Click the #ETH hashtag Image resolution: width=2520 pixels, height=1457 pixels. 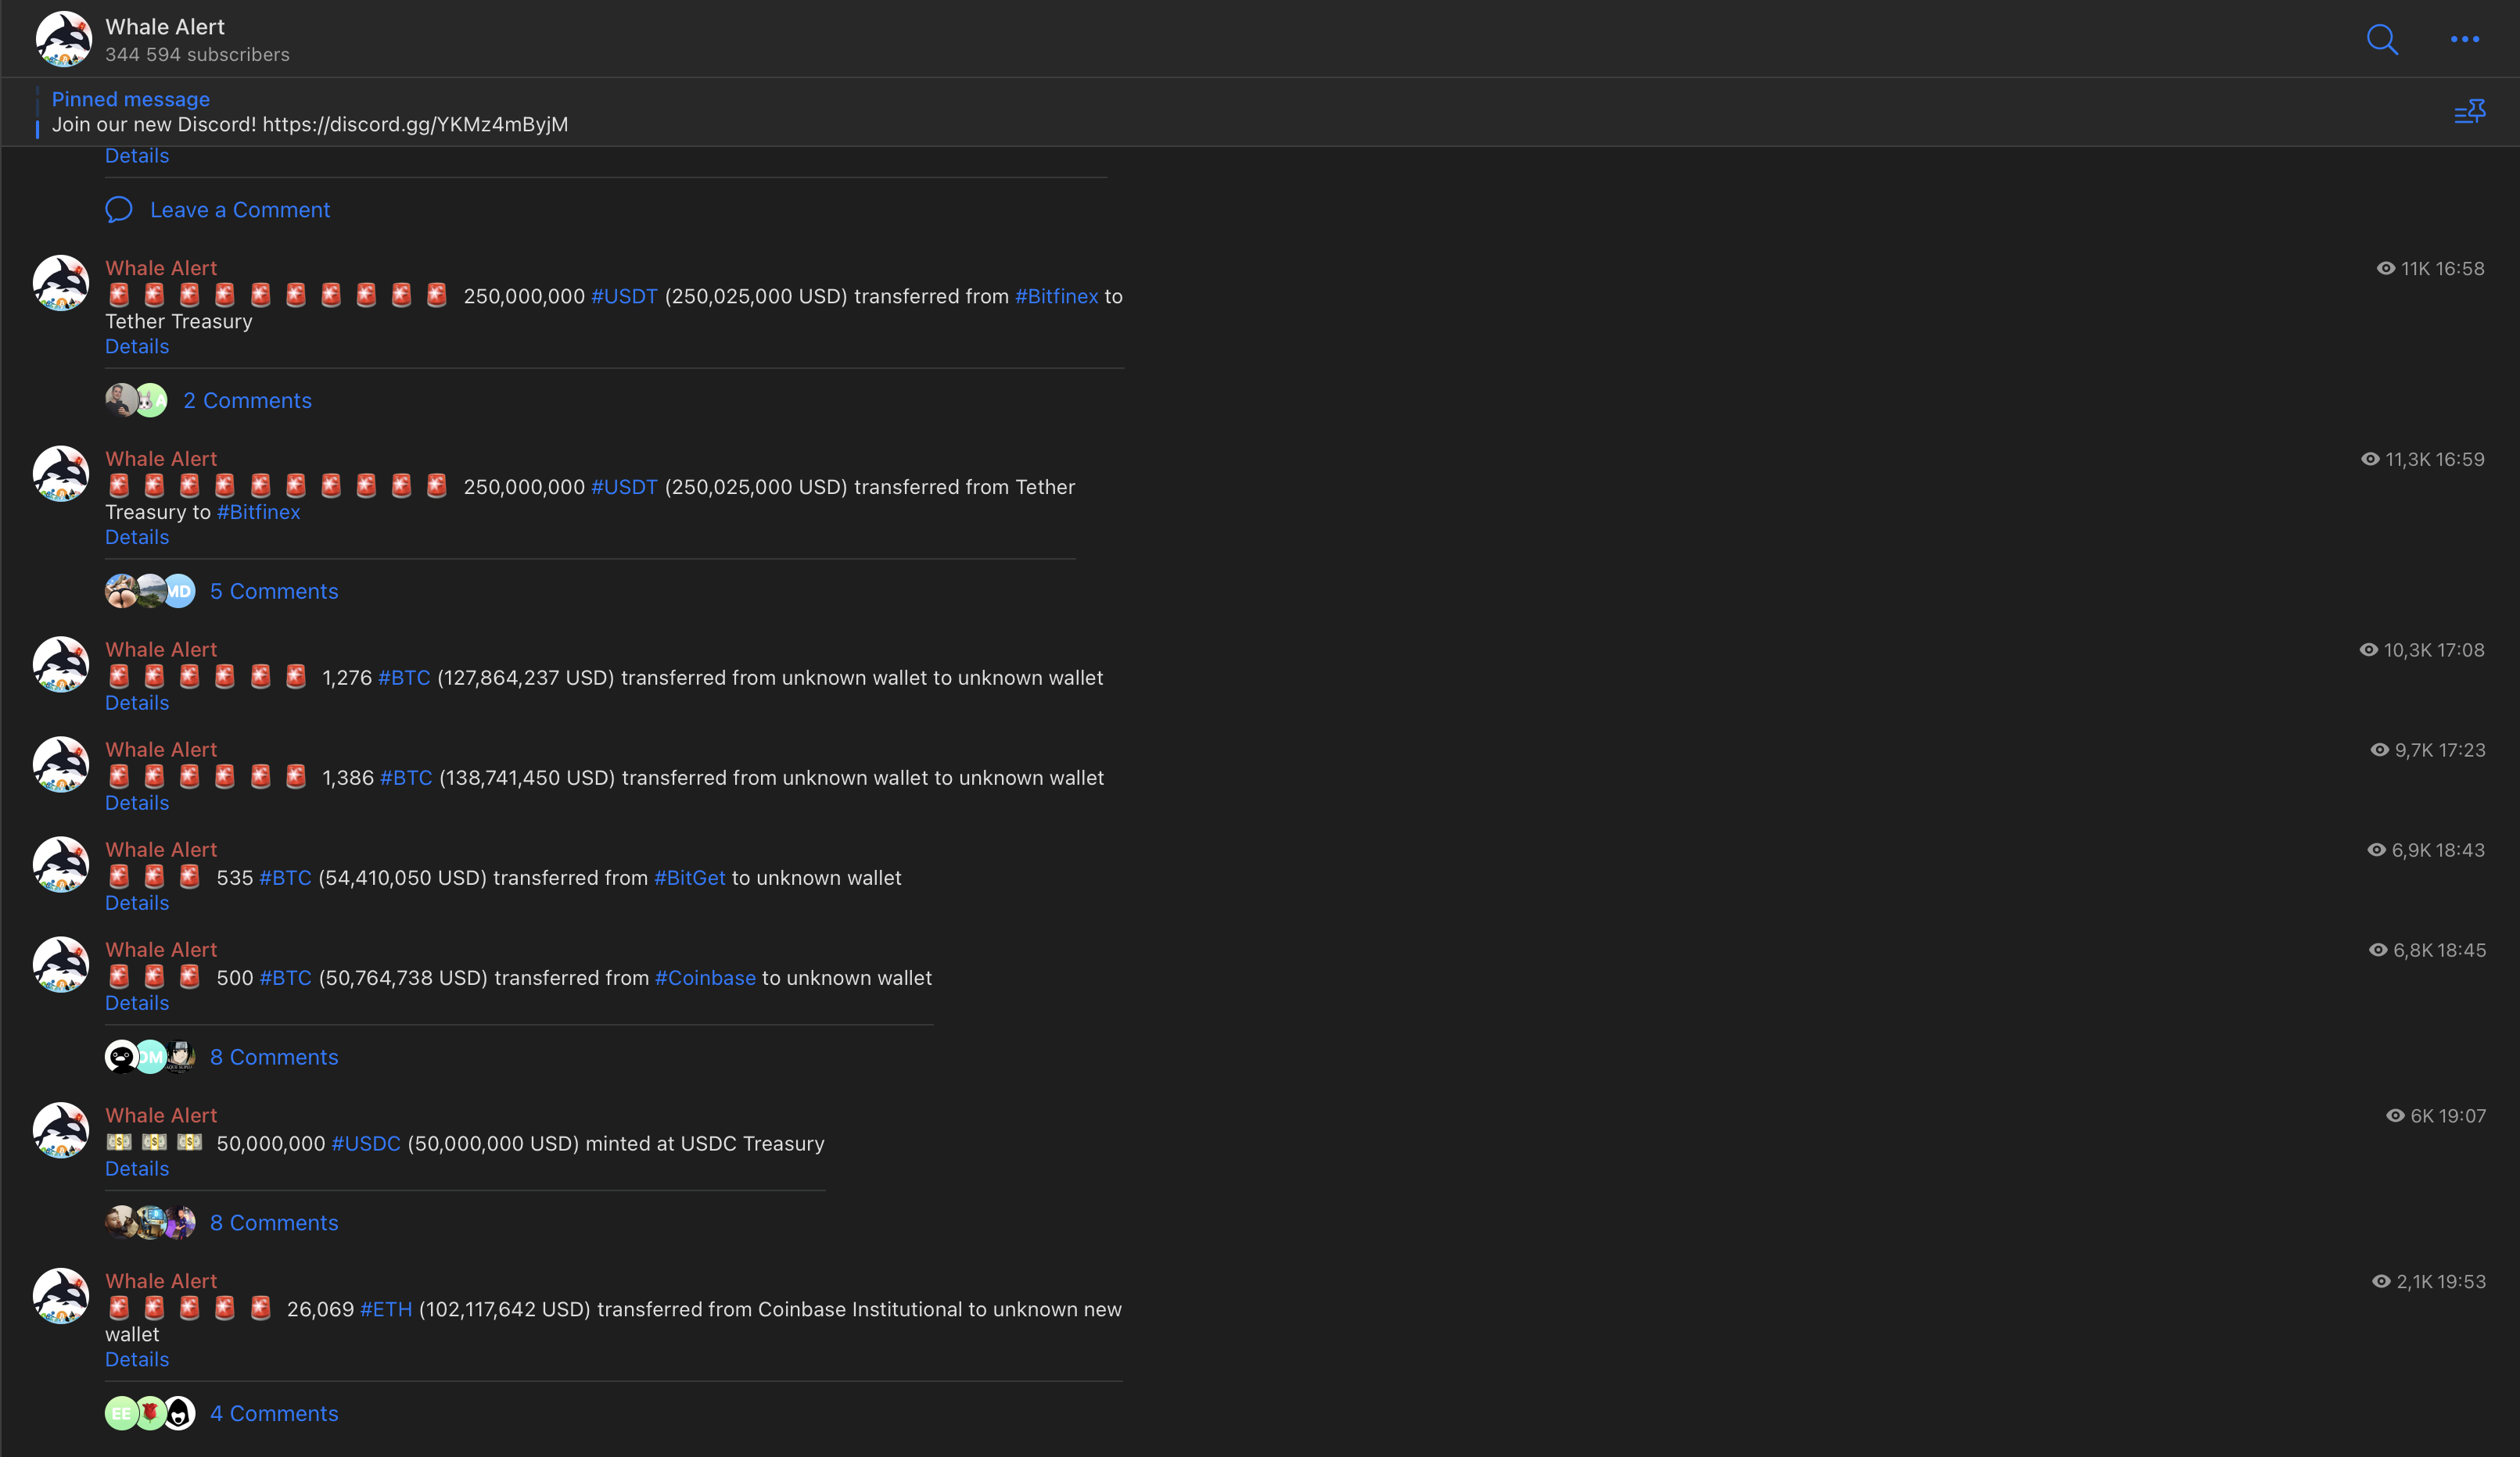[386, 1309]
